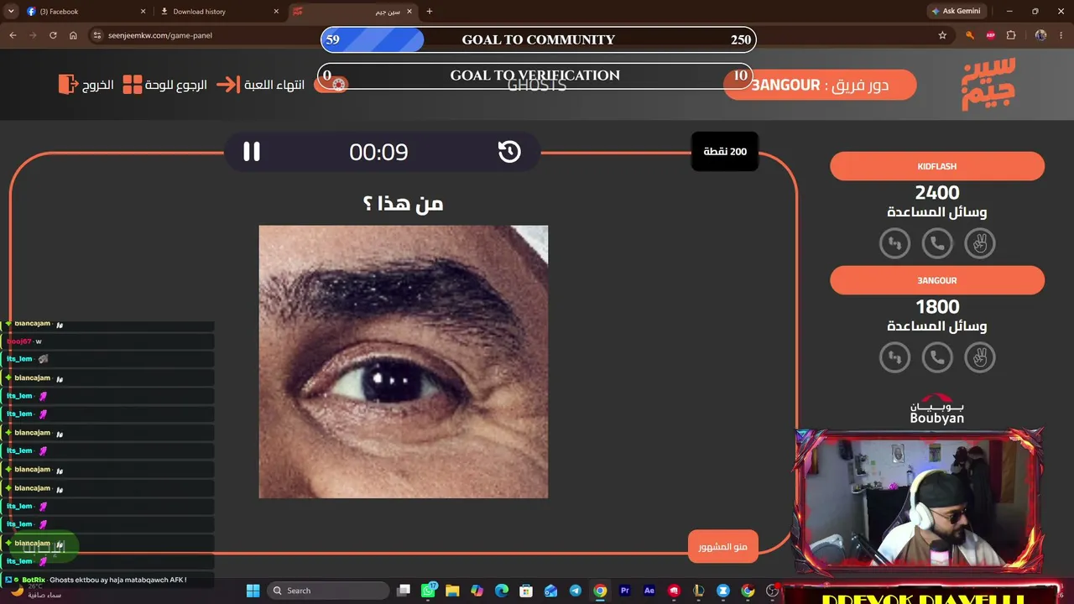The height and width of the screenshot is (604, 1074).
Task: Open Copilot from the taskbar
Action: coord(477,591)
